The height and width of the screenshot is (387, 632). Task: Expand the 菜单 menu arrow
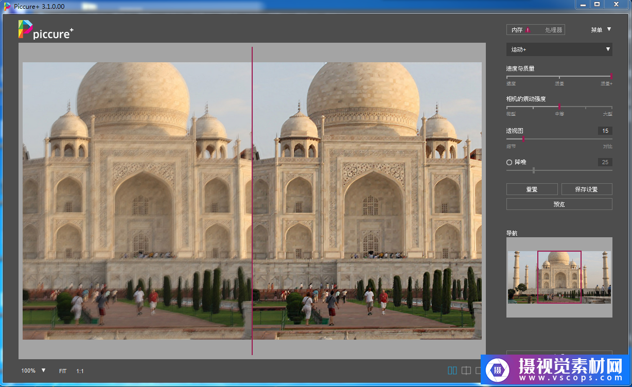[x=609, y=29]
